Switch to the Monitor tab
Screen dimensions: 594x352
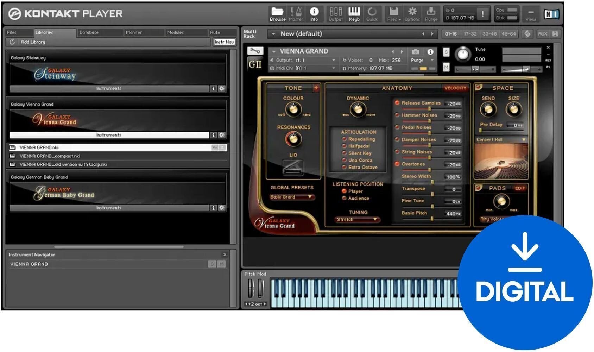[134, 32]
